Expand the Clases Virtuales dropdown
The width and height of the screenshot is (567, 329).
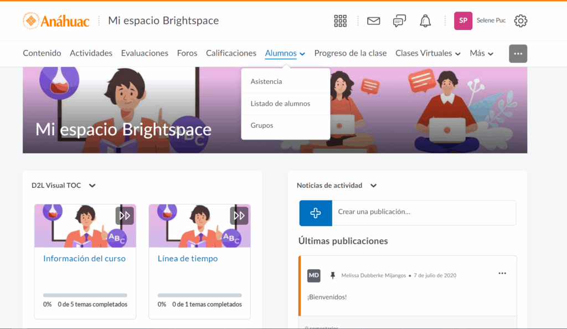[428, 54]
